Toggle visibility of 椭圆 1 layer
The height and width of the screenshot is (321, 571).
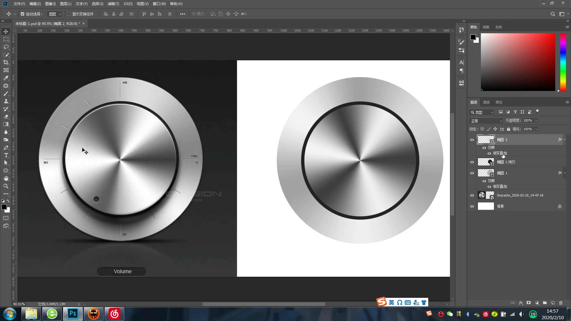click(472, 173)
